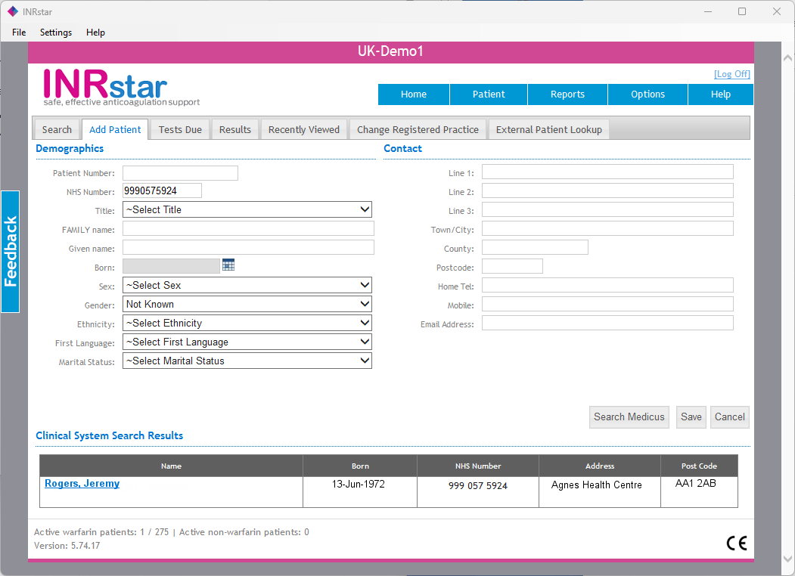The height and width of the screenshot is (576, 795).
Task: Click the address Line 1 field
Action: [x=607, y=172]
